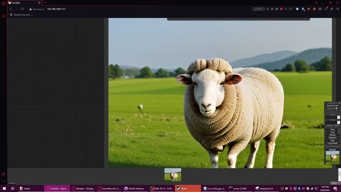The height and width of the screenshot is (192, 341).
Task: Open Task View on the taskbar
Action: tap(13, 188)
